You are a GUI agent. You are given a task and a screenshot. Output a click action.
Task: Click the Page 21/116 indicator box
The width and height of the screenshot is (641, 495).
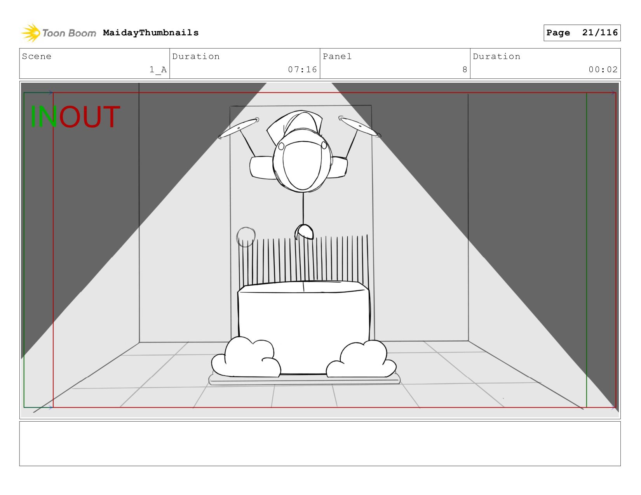pyautogui.click(x=582, y=33)
